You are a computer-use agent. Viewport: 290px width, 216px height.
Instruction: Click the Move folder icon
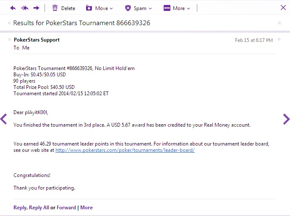(x=89, y=8)
